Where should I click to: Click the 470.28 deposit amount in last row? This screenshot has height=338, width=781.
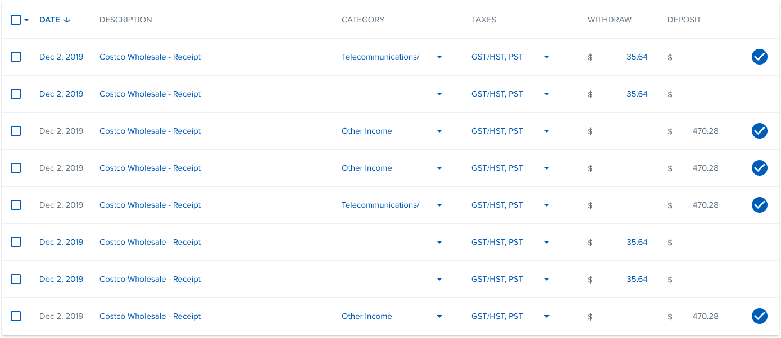click(705, 316)
